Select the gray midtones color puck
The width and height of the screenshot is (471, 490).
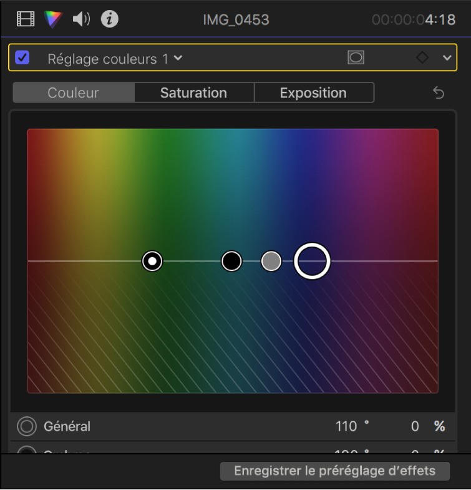(271, 261)
